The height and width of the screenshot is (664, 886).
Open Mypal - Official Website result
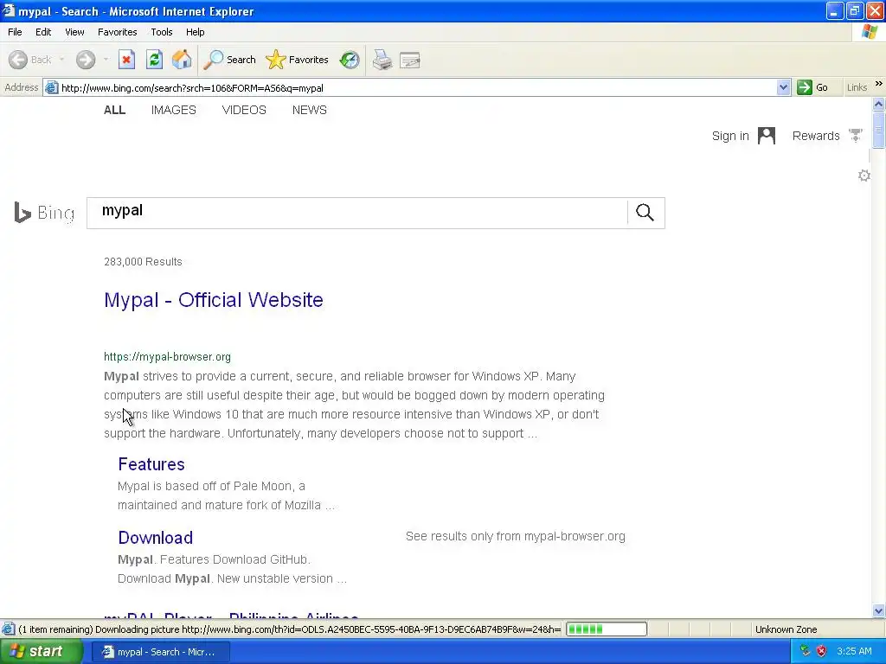(214, 300)
